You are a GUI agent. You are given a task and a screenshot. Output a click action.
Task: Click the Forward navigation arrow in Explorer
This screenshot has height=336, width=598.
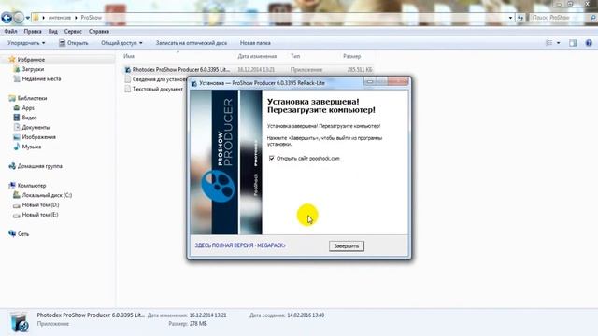pyautogui.click(x=19, y=18)
